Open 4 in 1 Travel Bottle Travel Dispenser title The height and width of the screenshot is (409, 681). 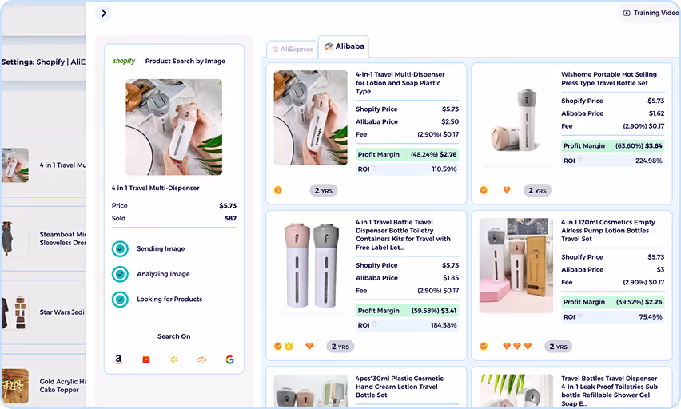click(x=403, y=235)
